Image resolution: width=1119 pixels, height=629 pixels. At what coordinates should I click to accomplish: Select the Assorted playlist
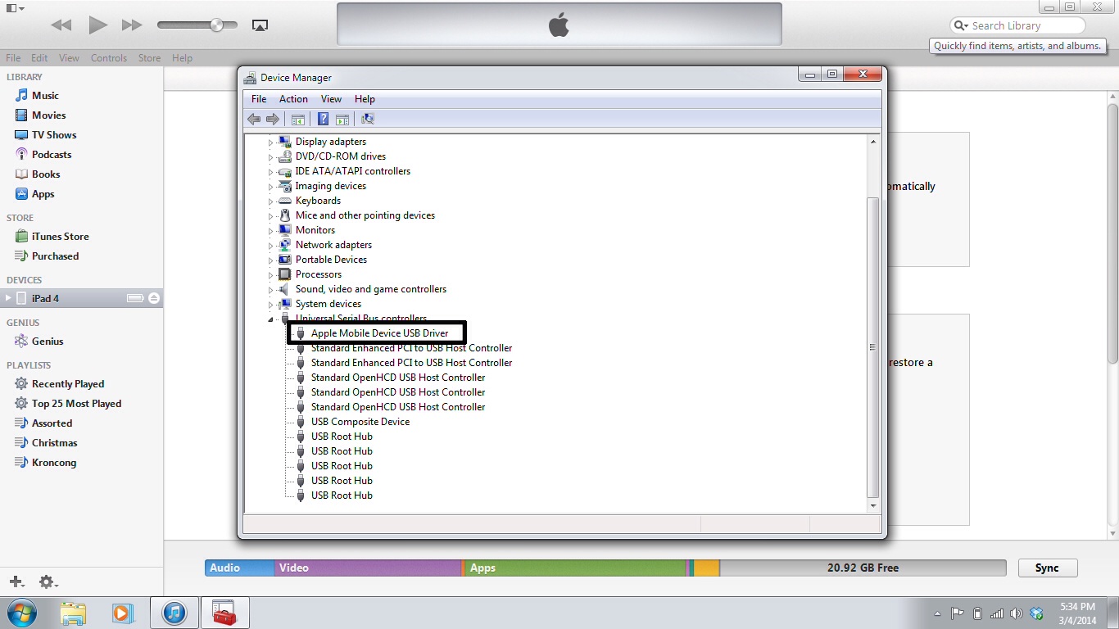[52, 423]
